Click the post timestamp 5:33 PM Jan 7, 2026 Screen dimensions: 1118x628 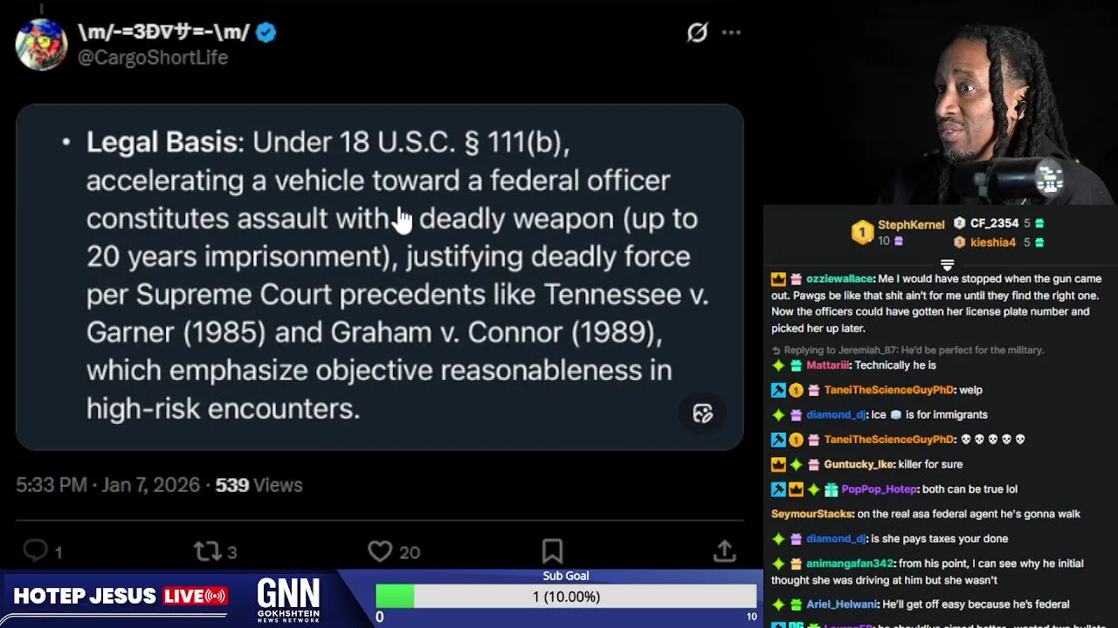pyautogui.click(x=107, y=485)
